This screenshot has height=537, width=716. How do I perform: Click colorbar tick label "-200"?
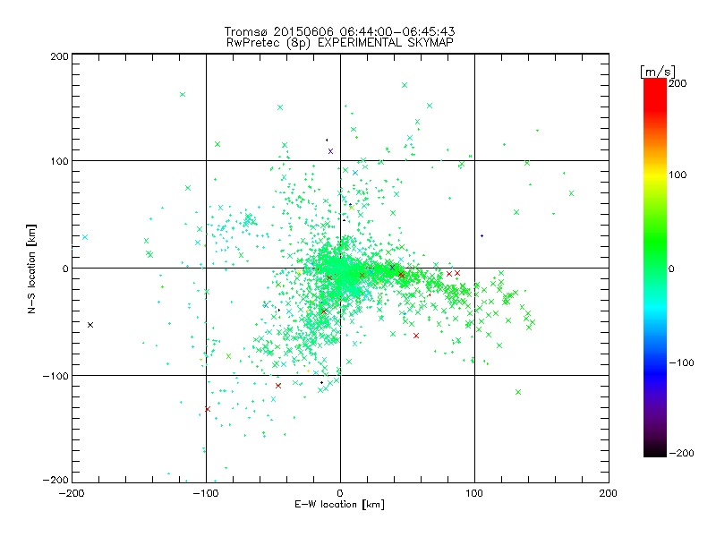(681, 453)
